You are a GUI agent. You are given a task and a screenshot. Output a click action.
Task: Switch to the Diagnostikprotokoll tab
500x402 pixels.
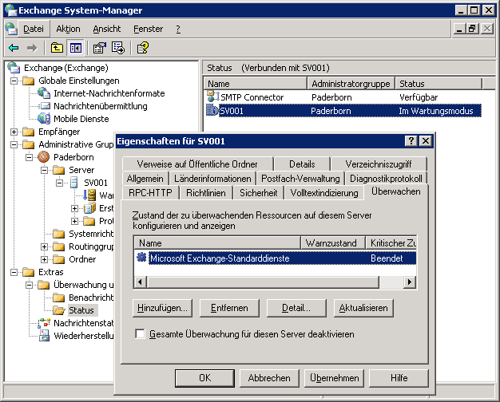click(x=386, y=179)
